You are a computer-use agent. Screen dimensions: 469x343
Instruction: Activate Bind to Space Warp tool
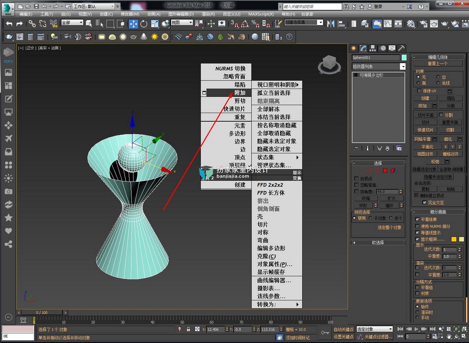(x=53, y=23)
